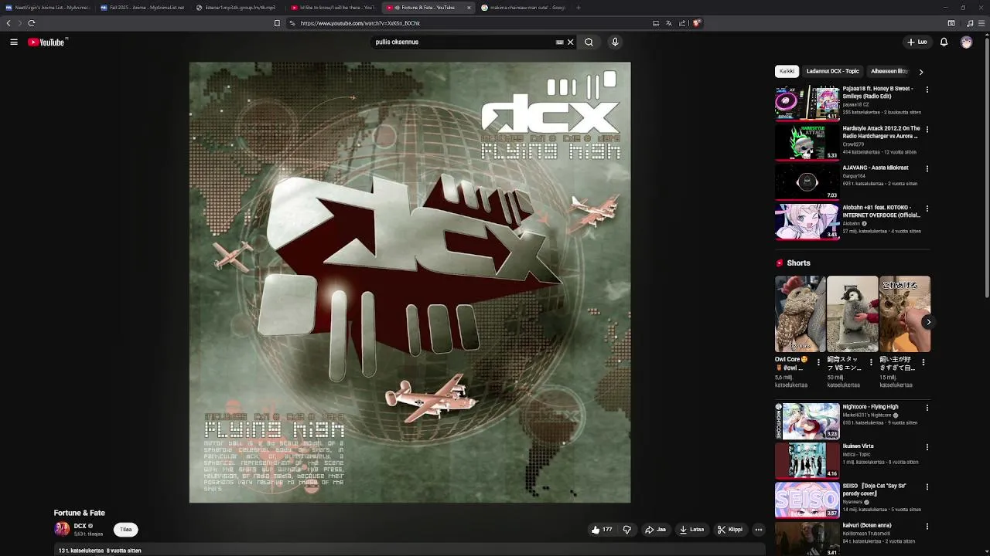Viewport: 990px width, 556px height.
Task: Download the video with Lataa
Action: 691,530
